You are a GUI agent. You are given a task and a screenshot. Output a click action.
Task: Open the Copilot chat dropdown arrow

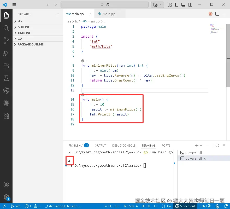pos(161,5)
